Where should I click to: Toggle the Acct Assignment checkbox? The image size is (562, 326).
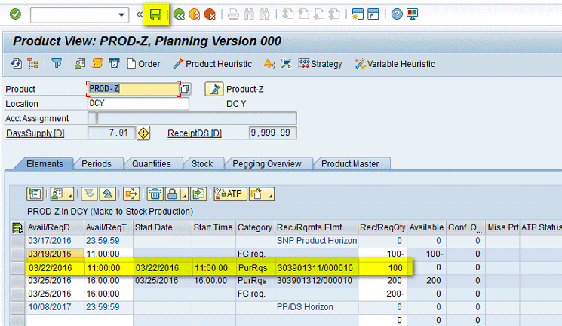(92, 118)
